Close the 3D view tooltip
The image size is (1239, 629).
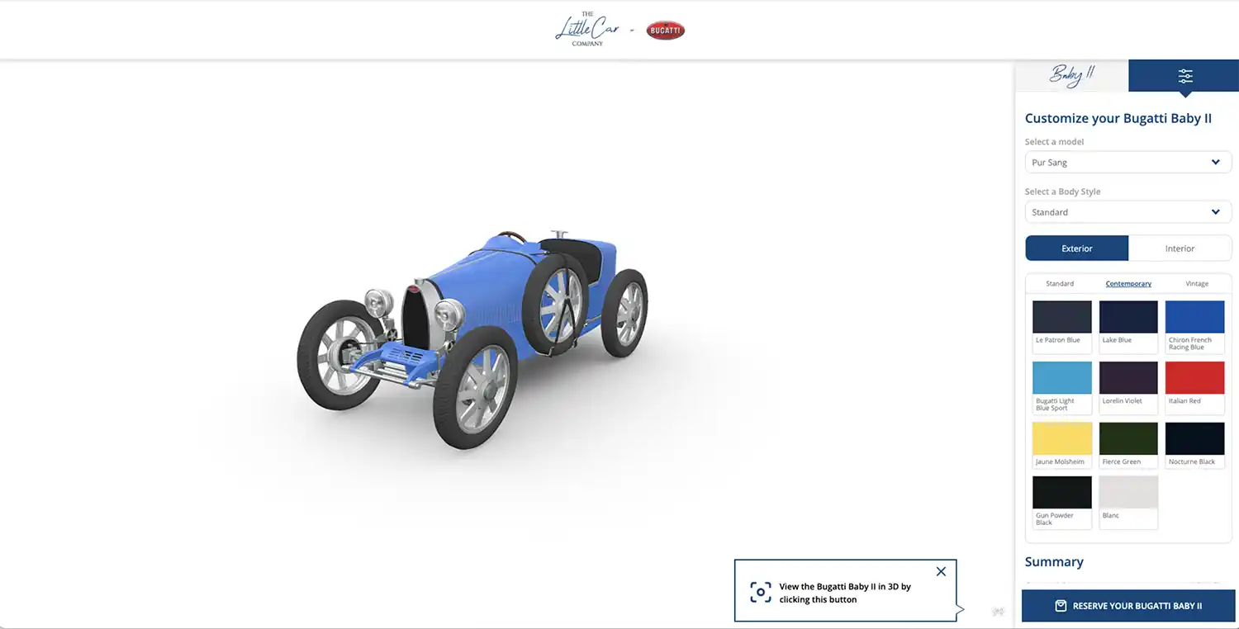(x=941, y=571)
